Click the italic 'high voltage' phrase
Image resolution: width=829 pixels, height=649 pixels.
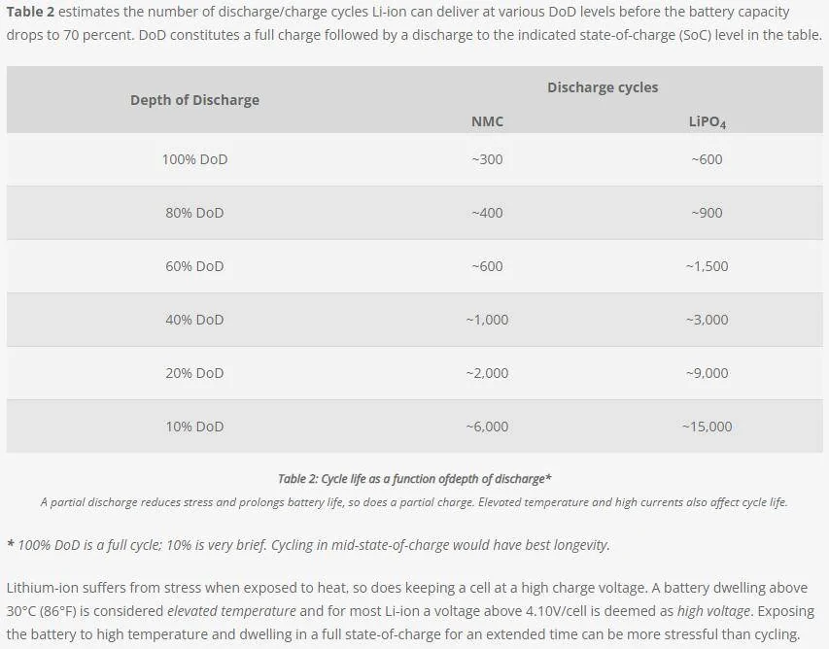[713, 611]
